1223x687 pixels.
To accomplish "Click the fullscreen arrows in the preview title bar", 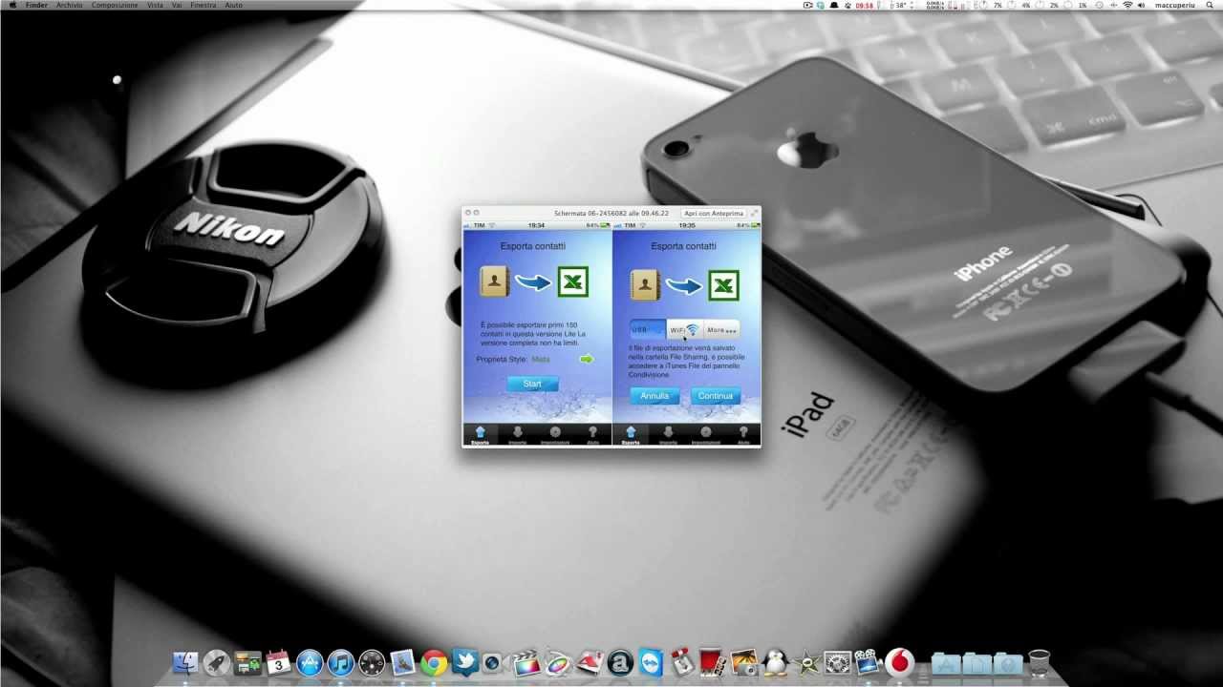I will tap(754, 214).
